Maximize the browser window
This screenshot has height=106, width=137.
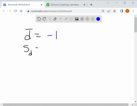[125, 3]
